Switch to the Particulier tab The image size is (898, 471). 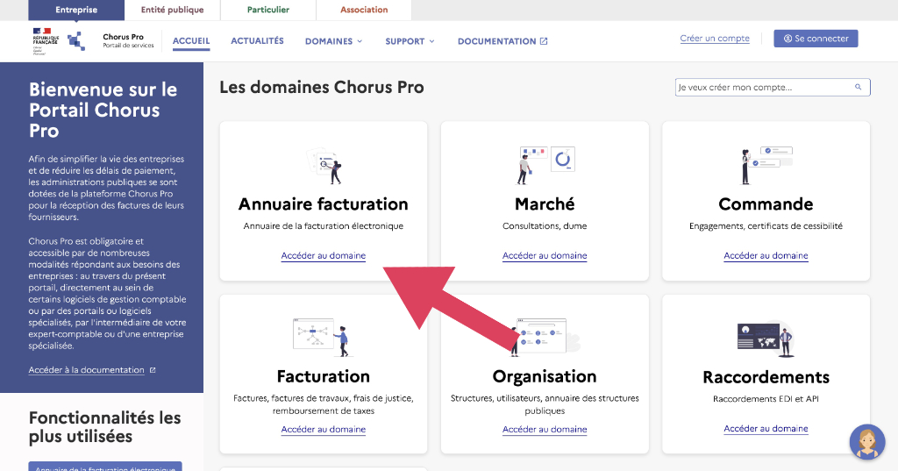[x=268, y=10]
